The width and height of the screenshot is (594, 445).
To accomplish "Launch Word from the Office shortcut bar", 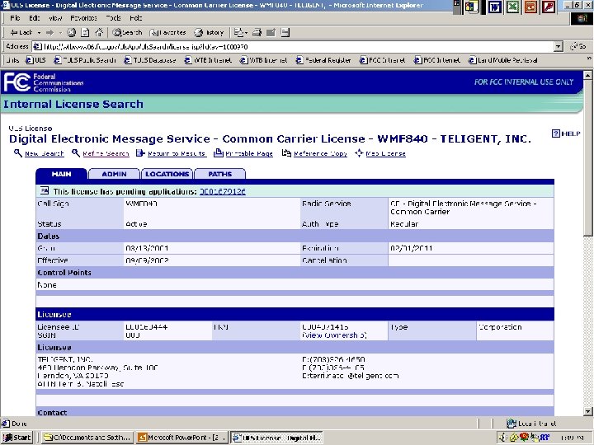I will (494, 7).
